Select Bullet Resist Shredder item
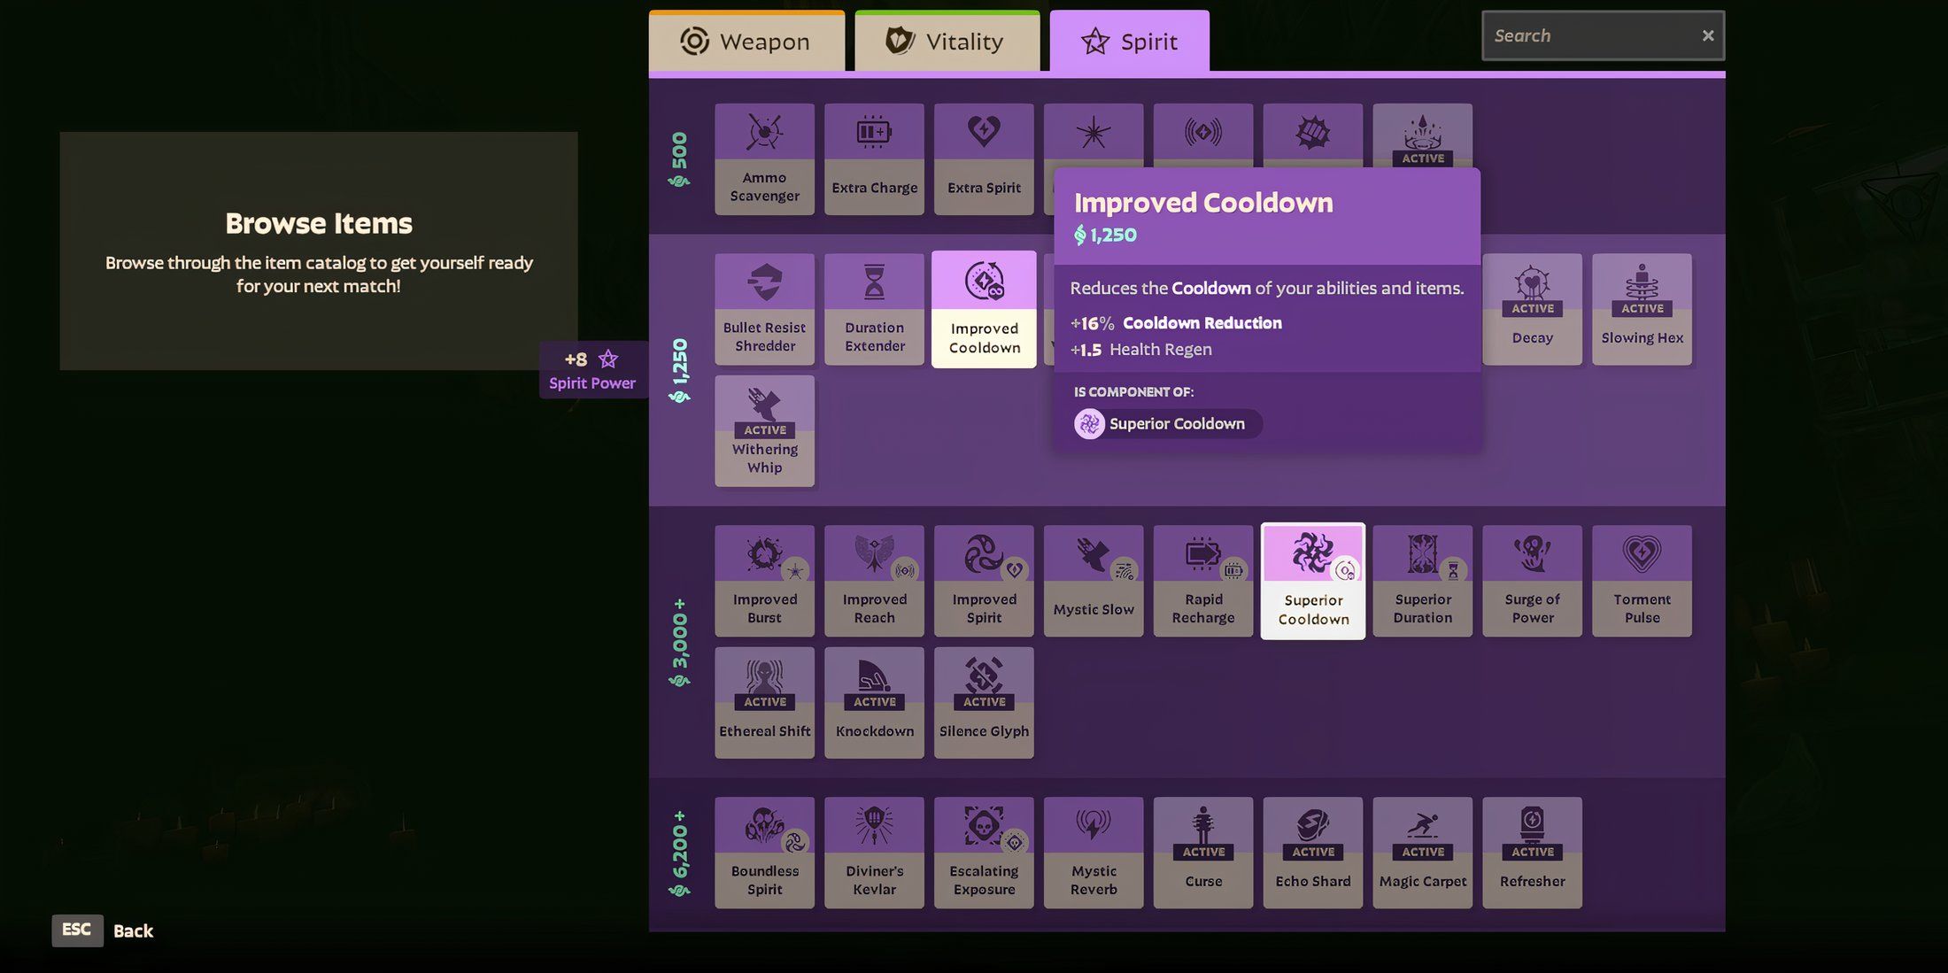 coord(764,309)
